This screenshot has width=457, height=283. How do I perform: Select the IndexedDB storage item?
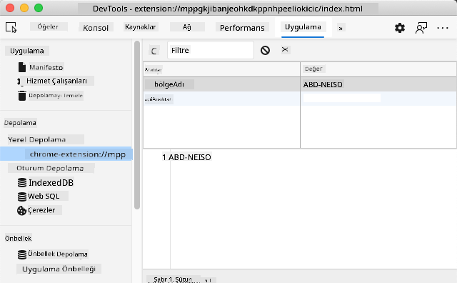tap(51, 183)
